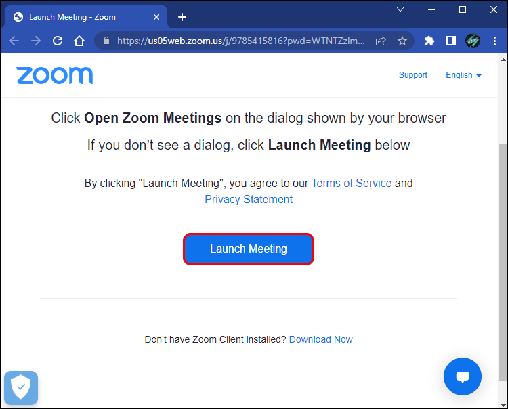
Task: Click the address bar URL field
Action: coord(240,41)
